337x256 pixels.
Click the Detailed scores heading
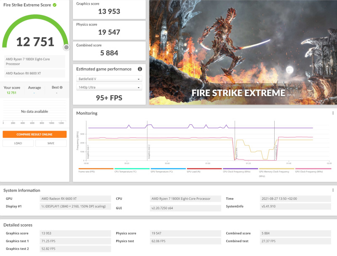pos(18,225)
